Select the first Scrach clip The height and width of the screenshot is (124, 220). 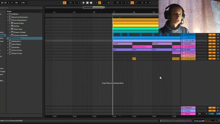pyautogui.click(x=122, y=44)
